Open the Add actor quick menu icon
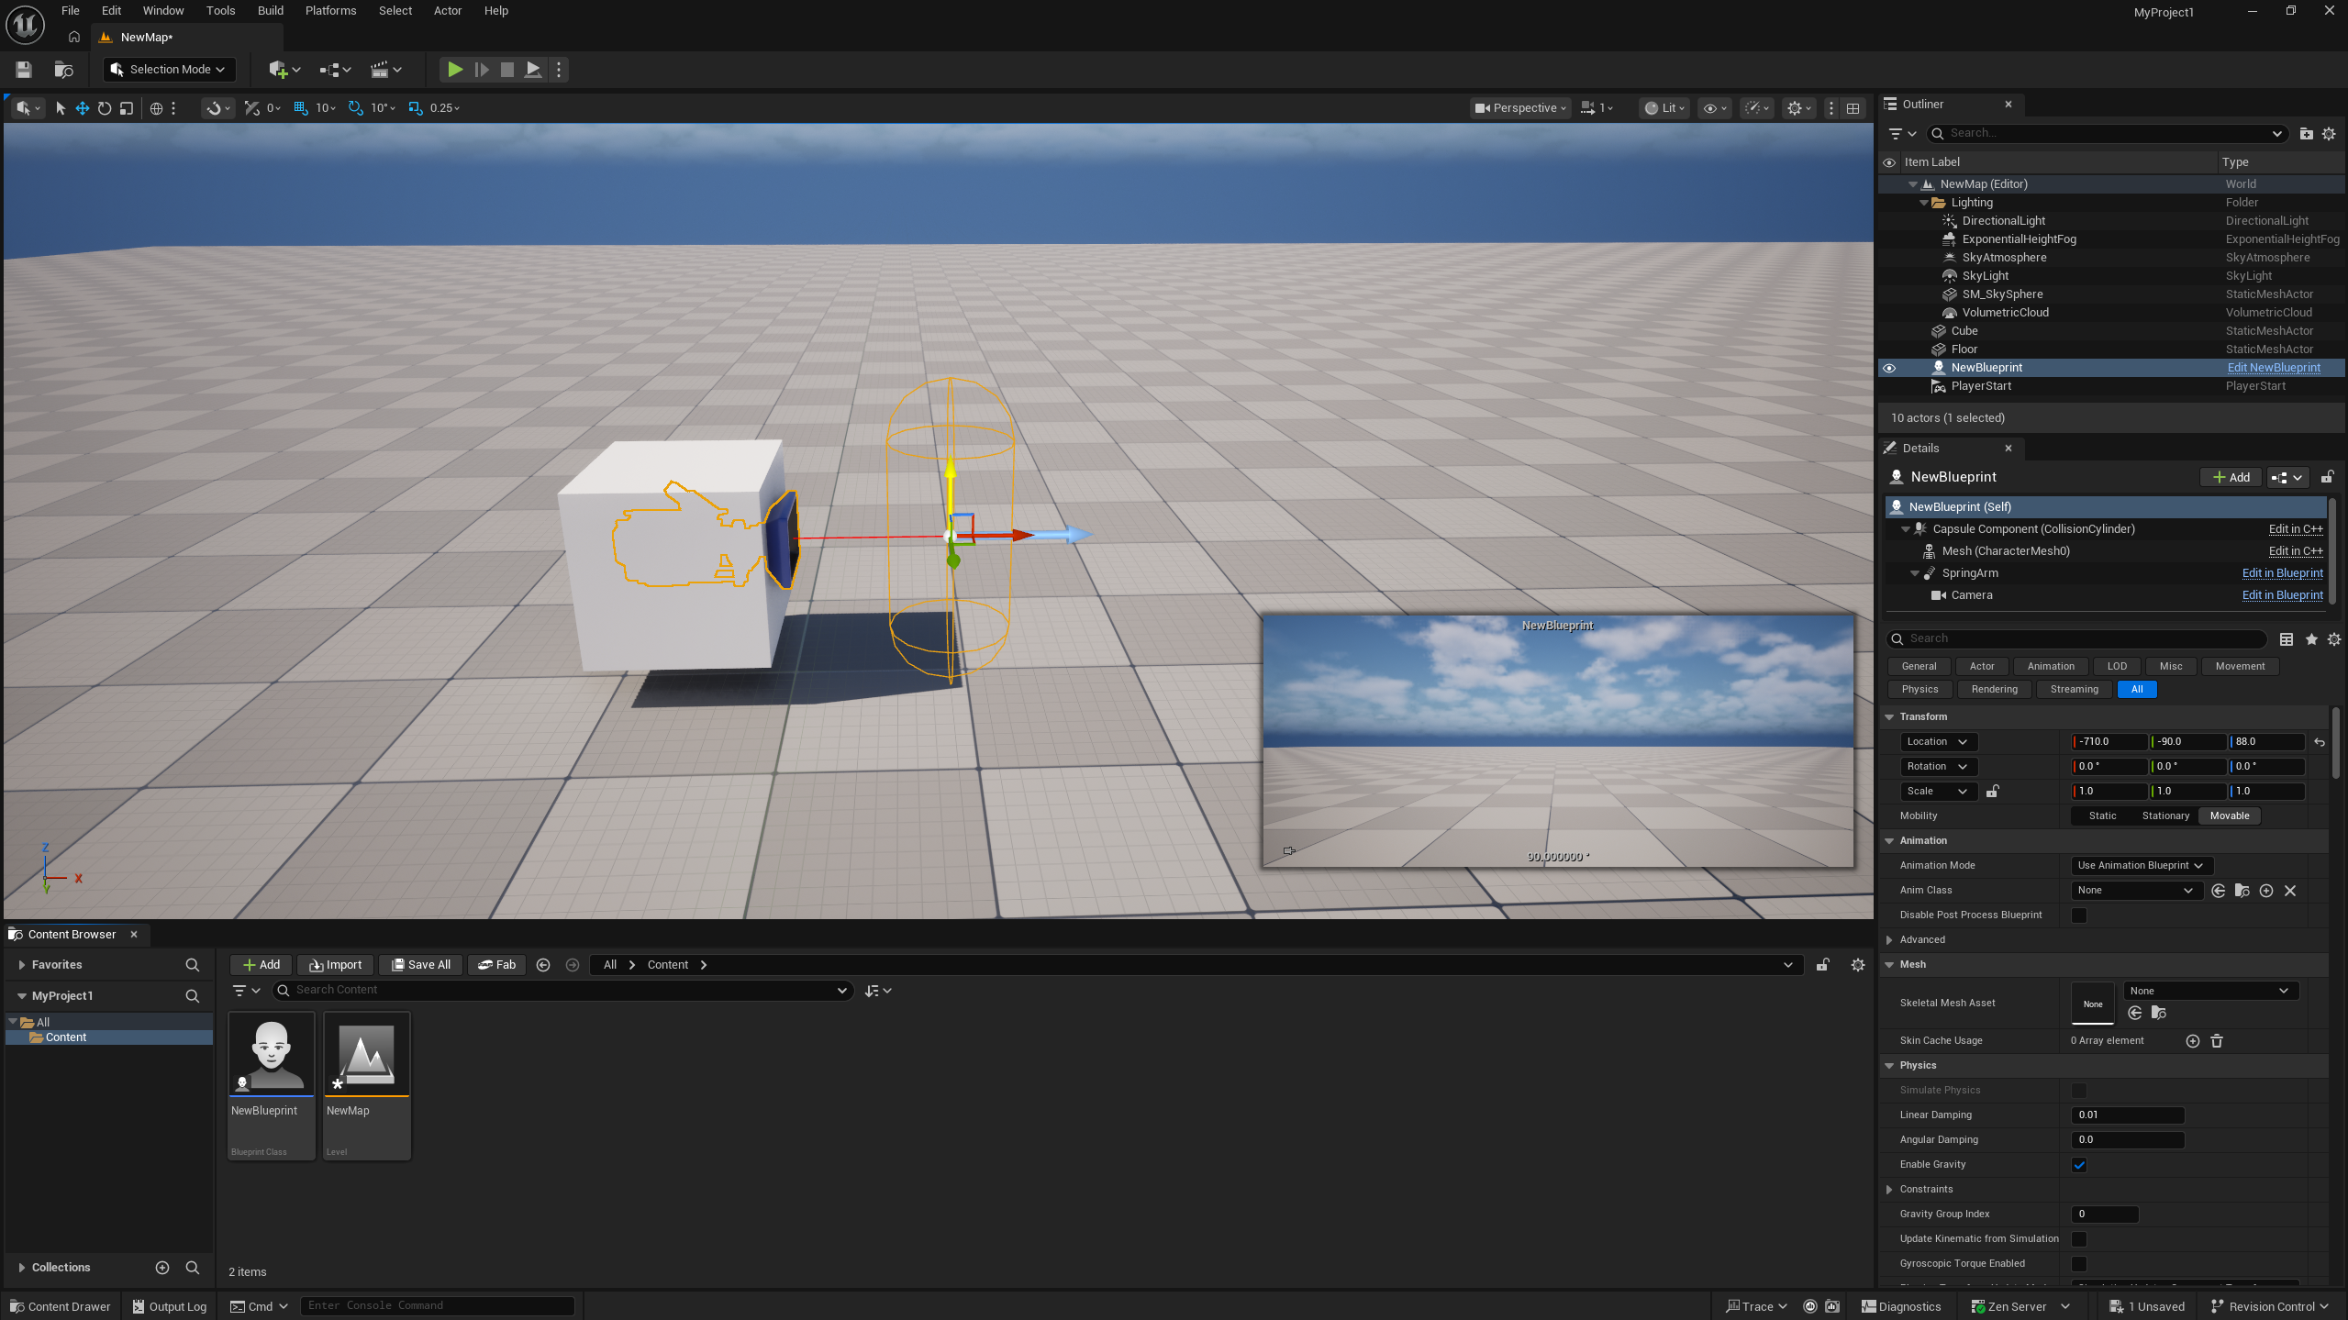 point(284,70)
